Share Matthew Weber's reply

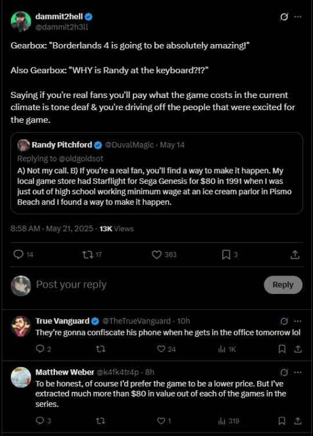tap(298, 421)
